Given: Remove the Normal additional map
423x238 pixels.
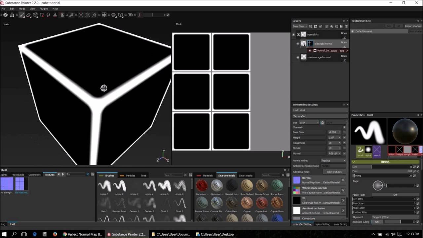Looking at the screenshot, I should point(343,180).
